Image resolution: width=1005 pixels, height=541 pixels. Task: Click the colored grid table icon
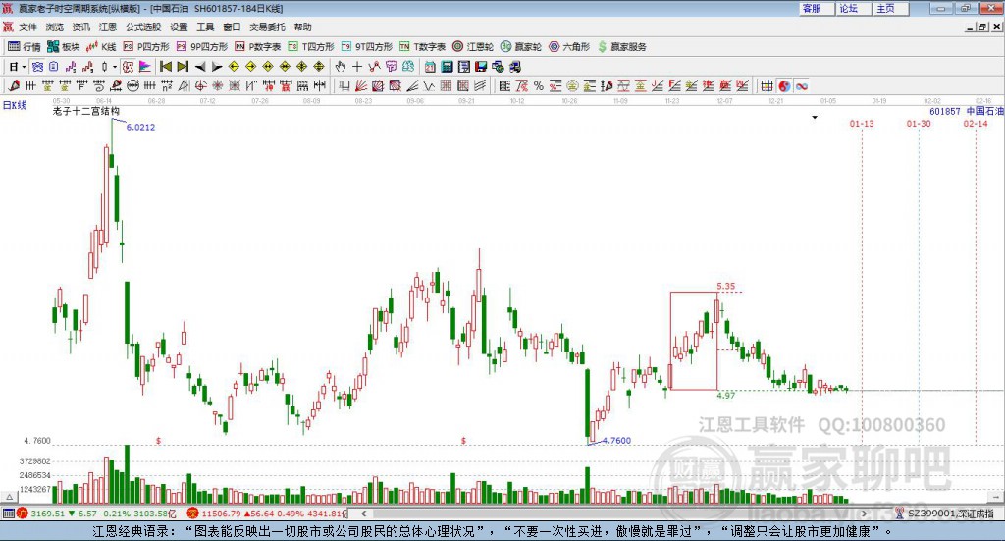tap(767, 85)
